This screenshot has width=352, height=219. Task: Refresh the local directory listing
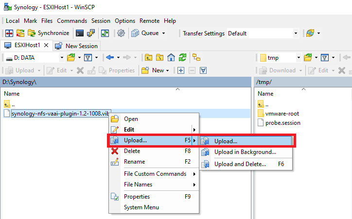[x=182, y=57]
